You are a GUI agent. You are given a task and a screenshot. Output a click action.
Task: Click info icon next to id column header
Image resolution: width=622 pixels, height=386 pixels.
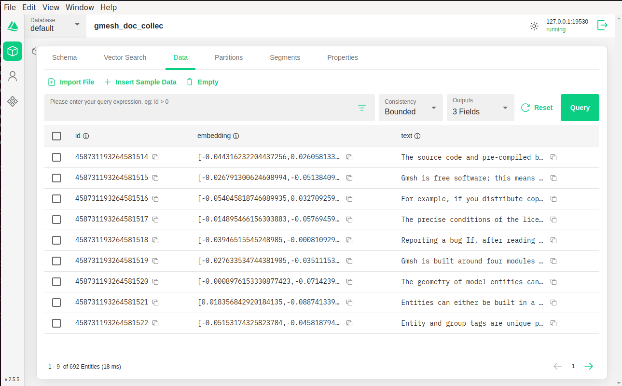[x=86, y=136]
